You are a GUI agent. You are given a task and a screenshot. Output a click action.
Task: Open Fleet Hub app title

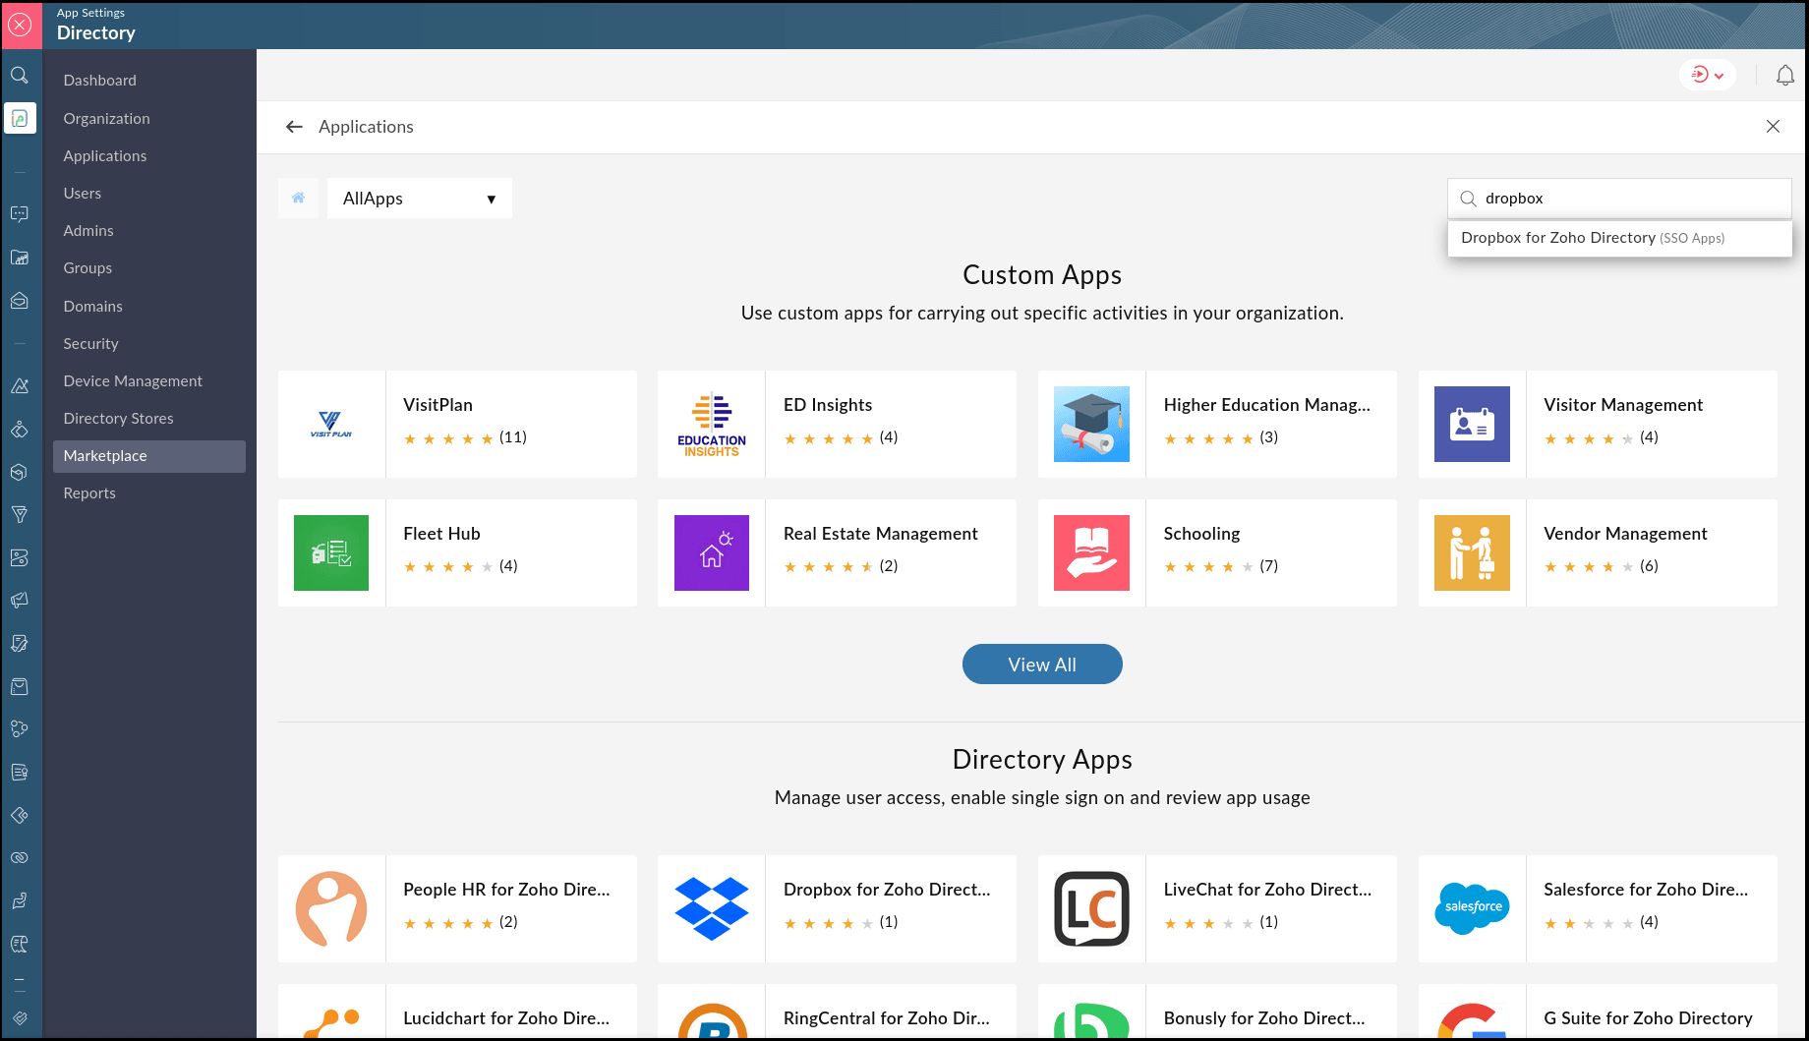pos(441,534)
